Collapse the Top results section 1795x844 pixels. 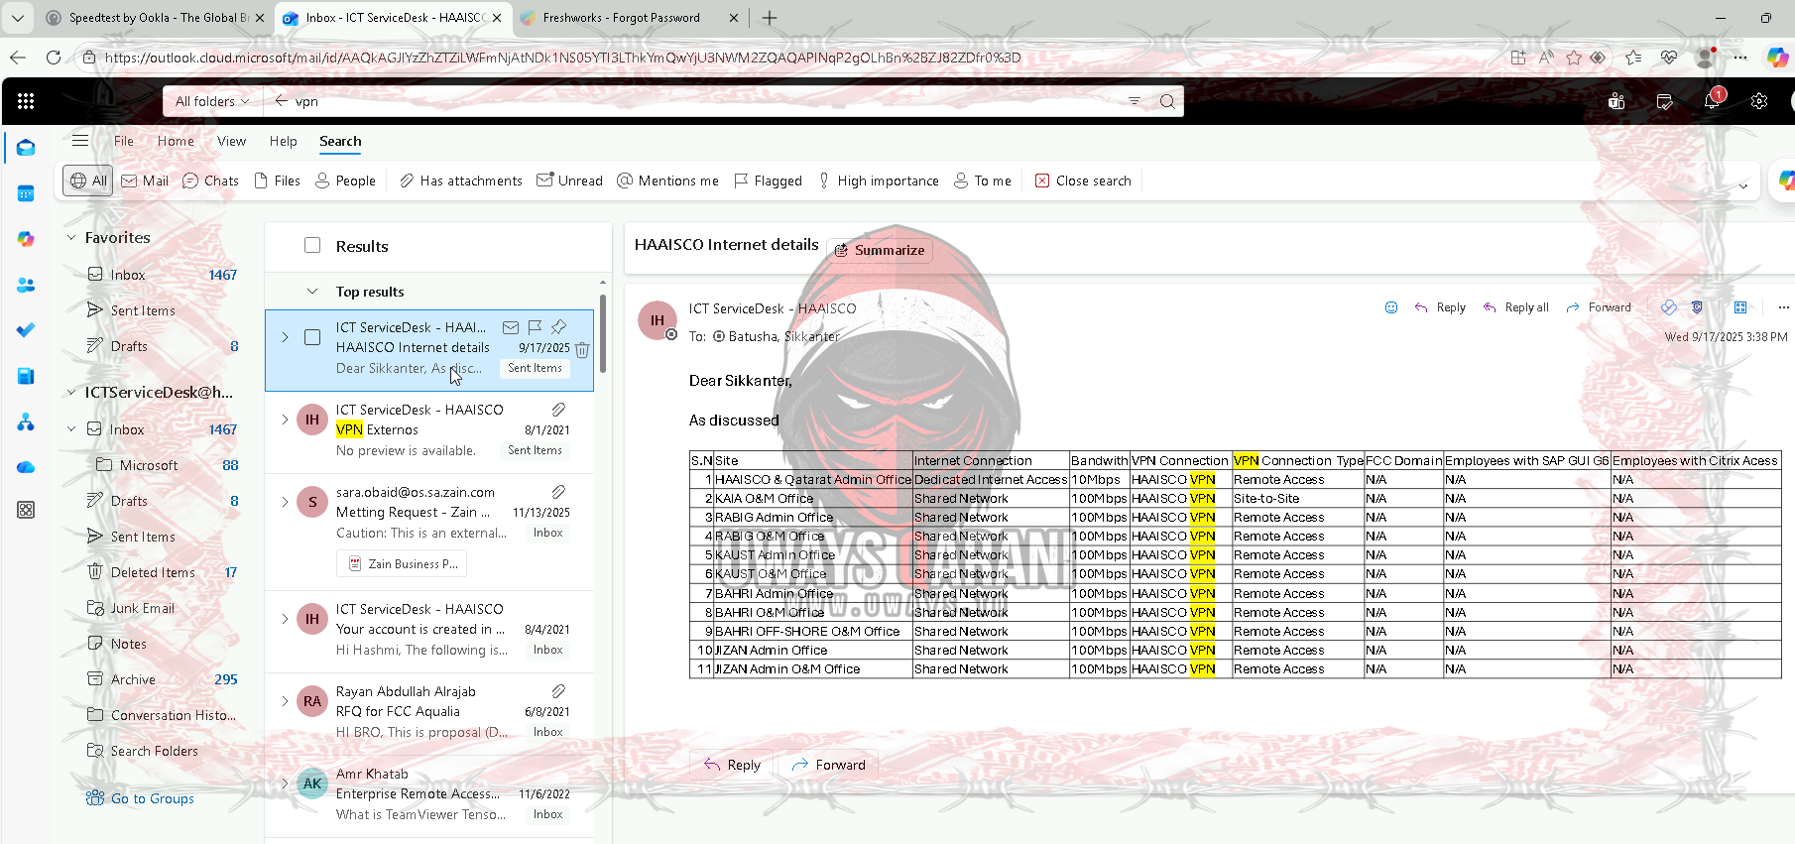pos(312,292)
